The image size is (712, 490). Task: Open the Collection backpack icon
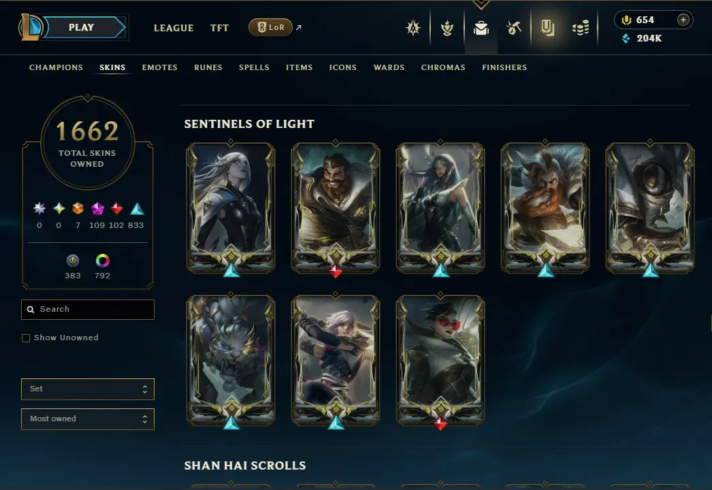[x=481, y=28]
